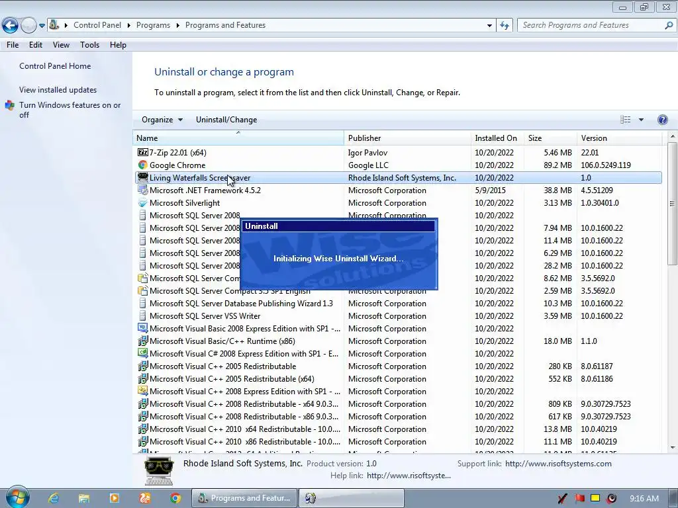Click the Visual Basic 2008 Express icon
The image size is (678, 508).
(x=143, y=328)
